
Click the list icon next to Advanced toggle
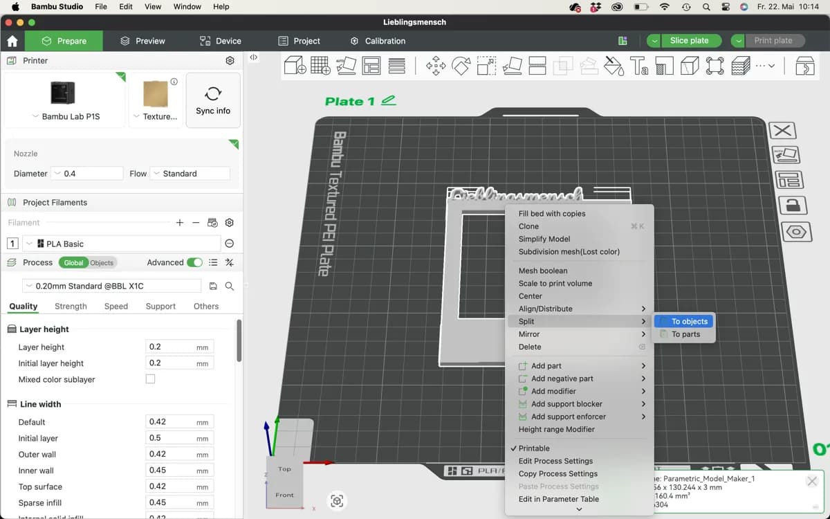213,262
